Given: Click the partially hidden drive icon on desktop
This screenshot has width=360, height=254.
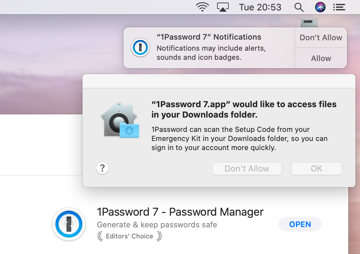Looking at the screenshot, I should pyautogui.click(x=309, y=23).
